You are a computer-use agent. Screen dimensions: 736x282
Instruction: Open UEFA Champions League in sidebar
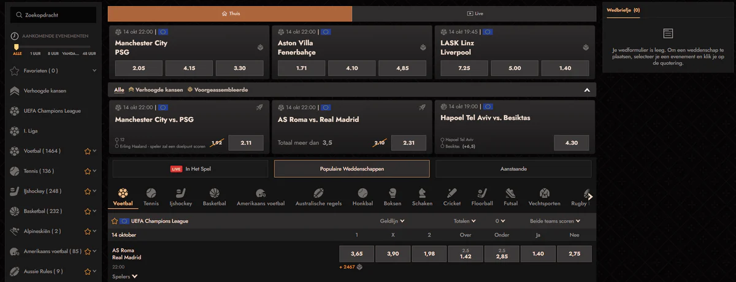click(53, 111)
